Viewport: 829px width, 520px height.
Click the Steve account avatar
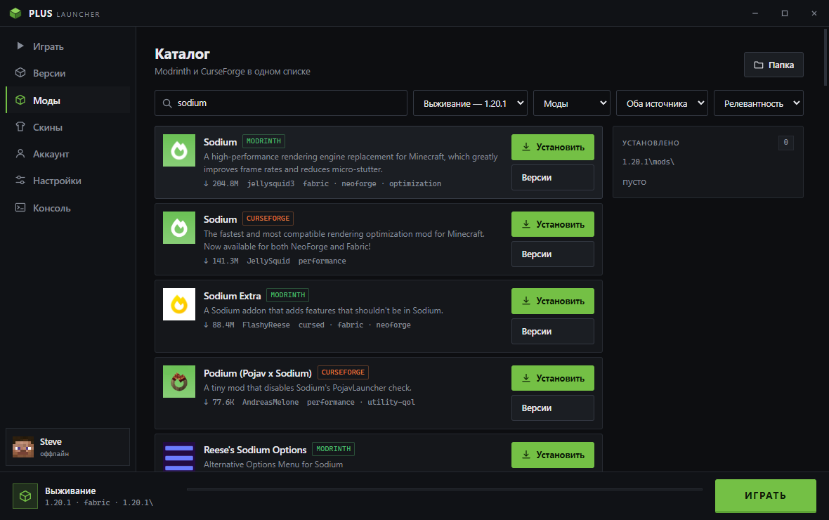coord(23,447)
